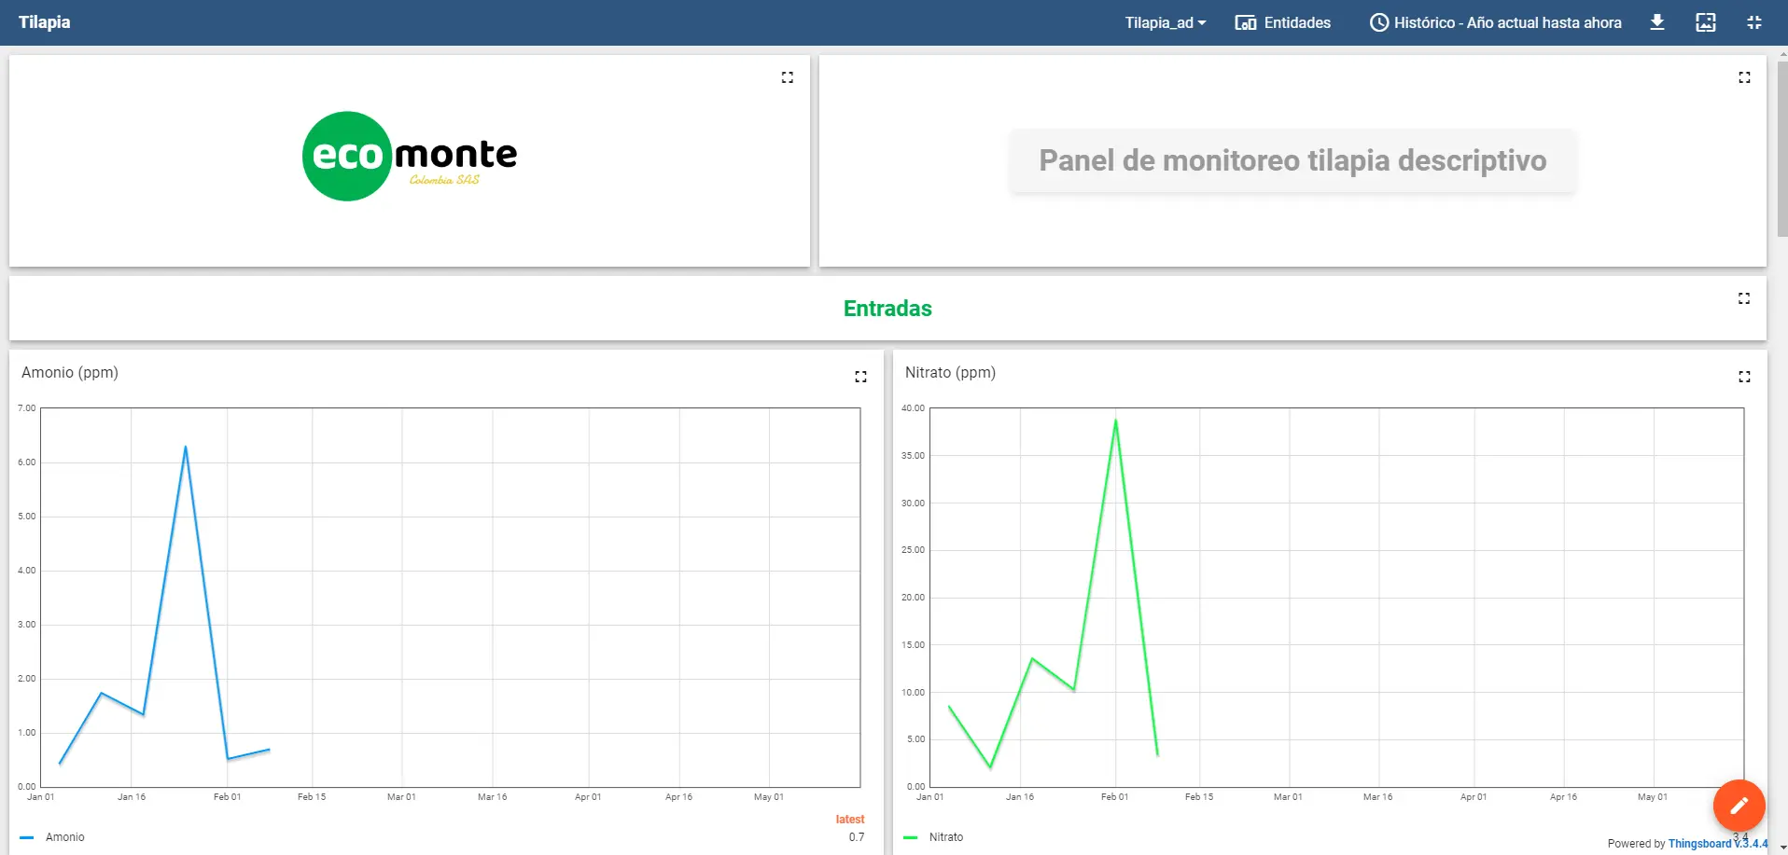Click the export dashboard download icon
This screenshot has height=855, width=1788.
1657,22
